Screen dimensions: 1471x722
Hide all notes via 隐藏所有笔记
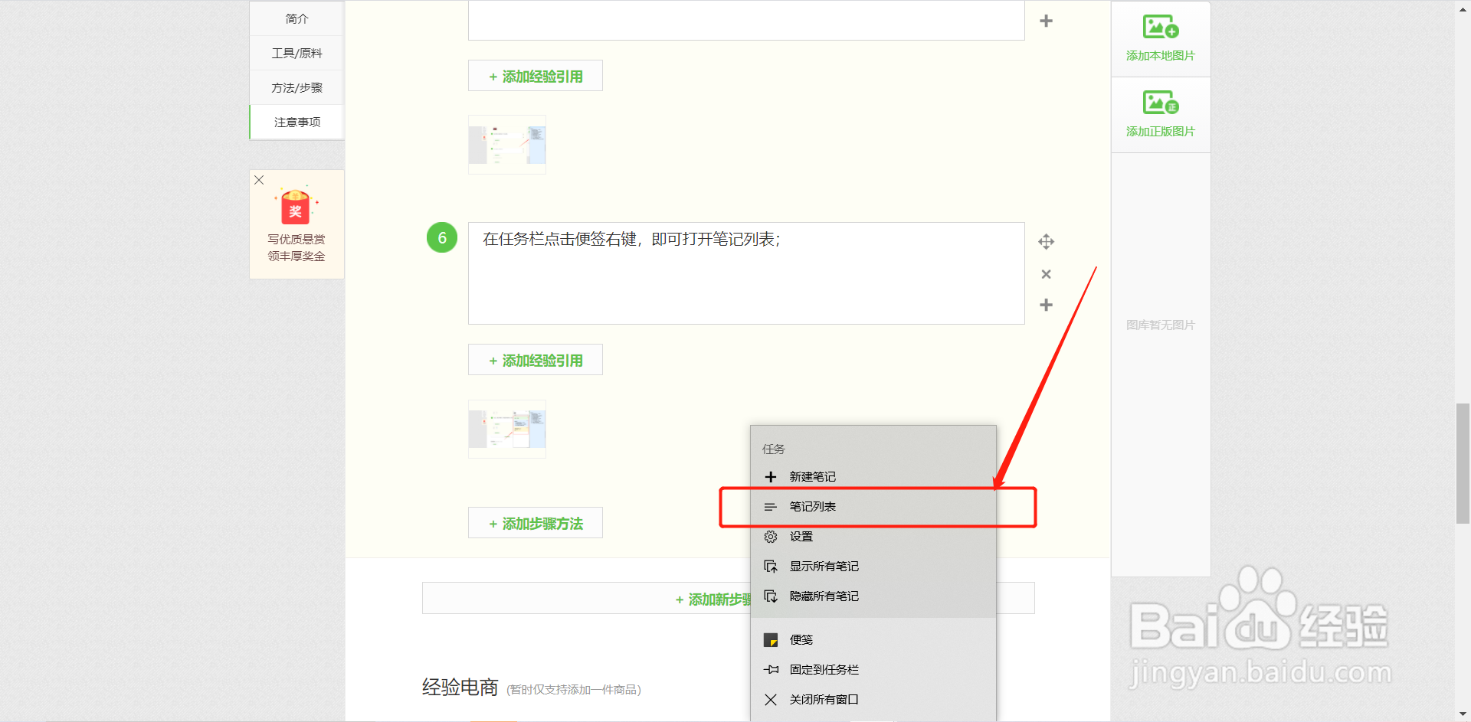pyautogui.click(x=824, y=596)
